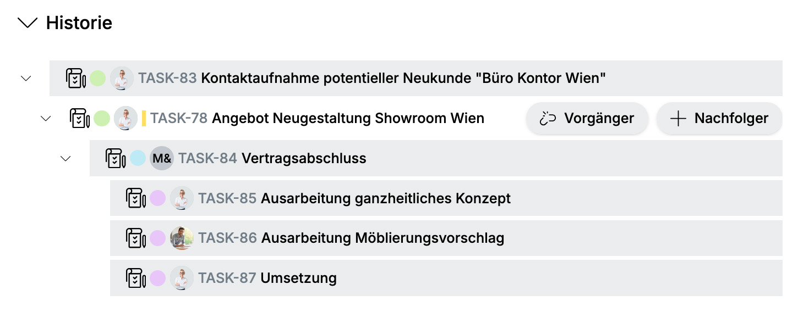
Task: Click the task icon in the TASK-87 Umsetzung row
Action: (136, 278)
